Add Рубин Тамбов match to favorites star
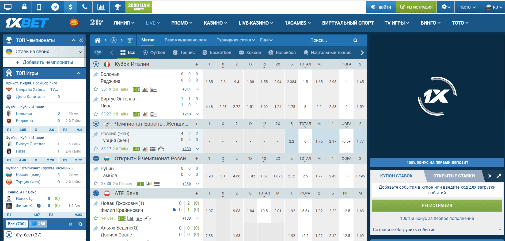 tap(96, 184)
